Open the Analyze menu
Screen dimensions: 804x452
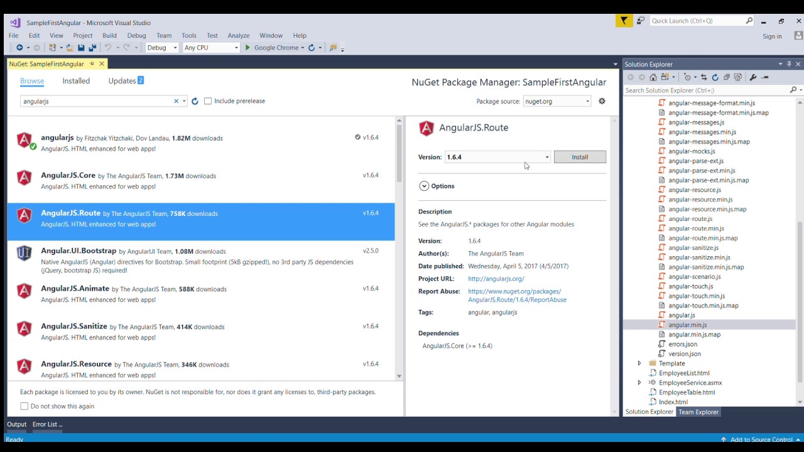click(x=239, y=36)
